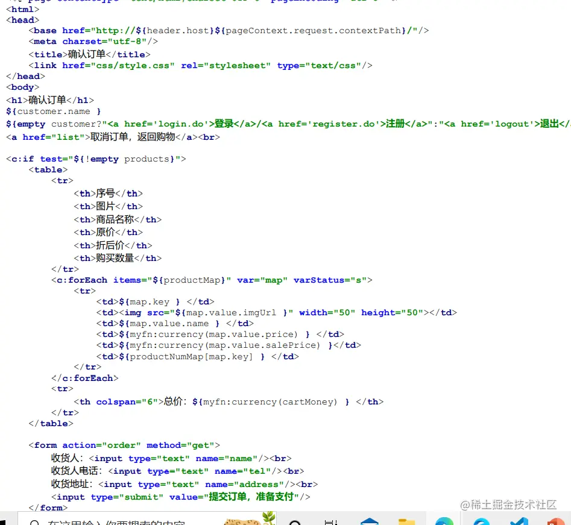571x525 pixels.
Task: Click the submit input 提交订单,准备支付 line
Action: coord(181,497)
